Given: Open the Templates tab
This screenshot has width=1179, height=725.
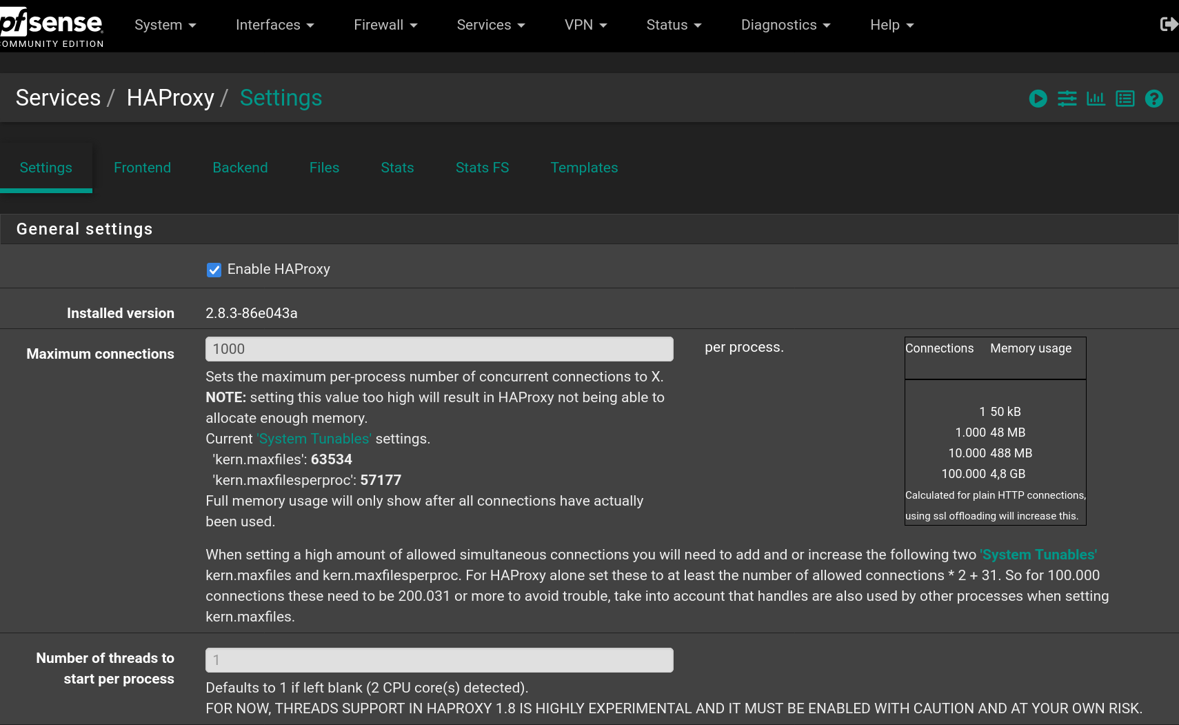Looking at the screenshot, I should pos(584,168).
